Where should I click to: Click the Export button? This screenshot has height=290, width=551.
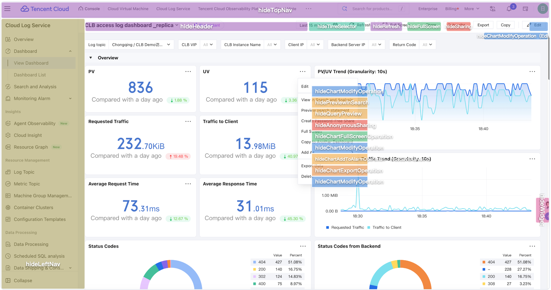click(x=483, y=25)
